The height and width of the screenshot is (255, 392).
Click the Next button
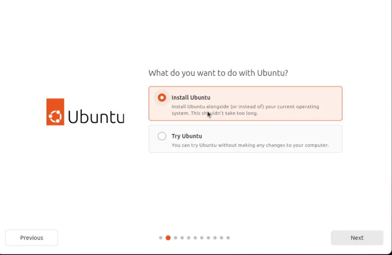(357, 238)
